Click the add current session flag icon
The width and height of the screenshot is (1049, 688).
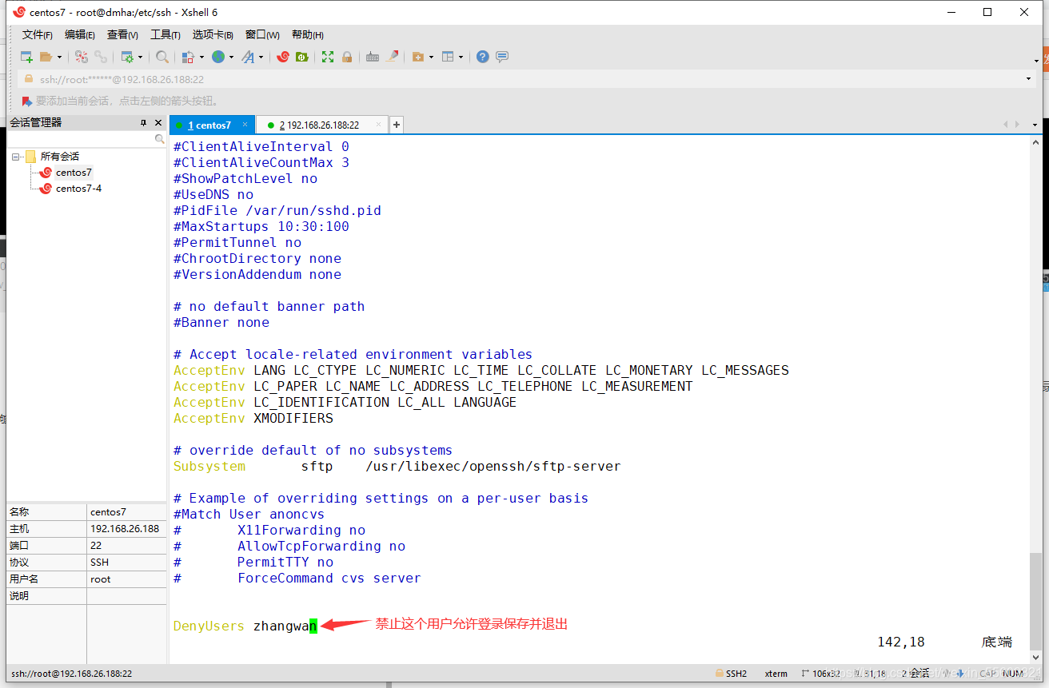click(x=26, y=101)
